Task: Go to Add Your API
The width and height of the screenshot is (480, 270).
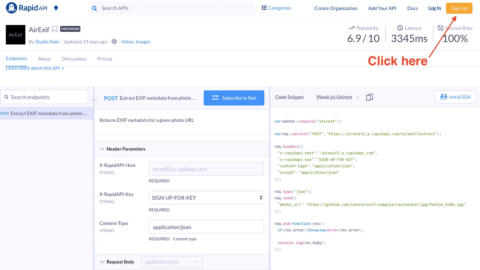Action: tap(382, 8)
